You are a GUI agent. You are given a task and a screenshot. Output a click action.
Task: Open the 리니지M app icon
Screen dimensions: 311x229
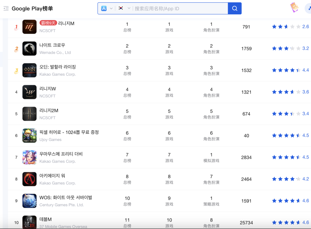pos(29,27)
